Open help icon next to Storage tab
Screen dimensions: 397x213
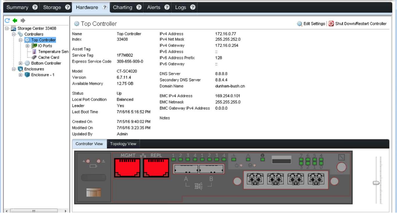67,7
